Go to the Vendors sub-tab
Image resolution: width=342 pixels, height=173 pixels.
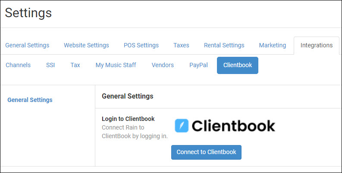click(163, 65)
